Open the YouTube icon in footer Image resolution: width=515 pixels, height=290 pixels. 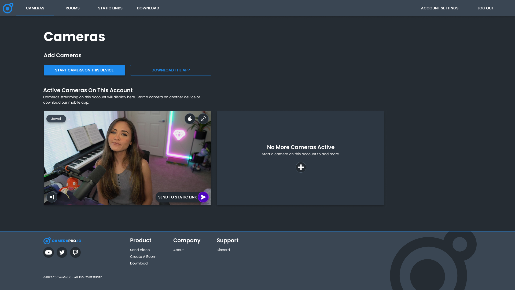49,252
